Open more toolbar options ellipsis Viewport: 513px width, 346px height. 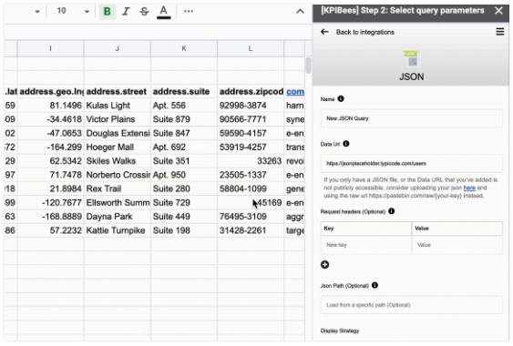pyautogui.click(x=189, y=12)
